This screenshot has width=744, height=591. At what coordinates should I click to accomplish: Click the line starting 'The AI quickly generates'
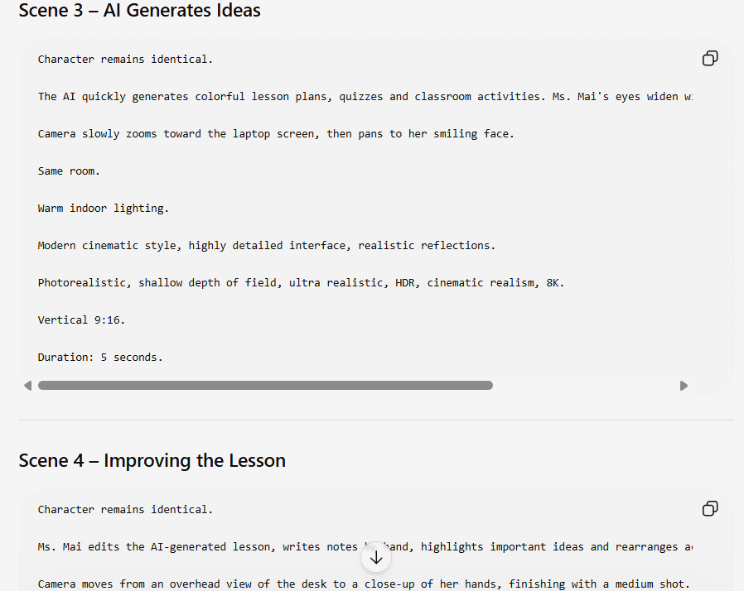click(x=365, y=97)
